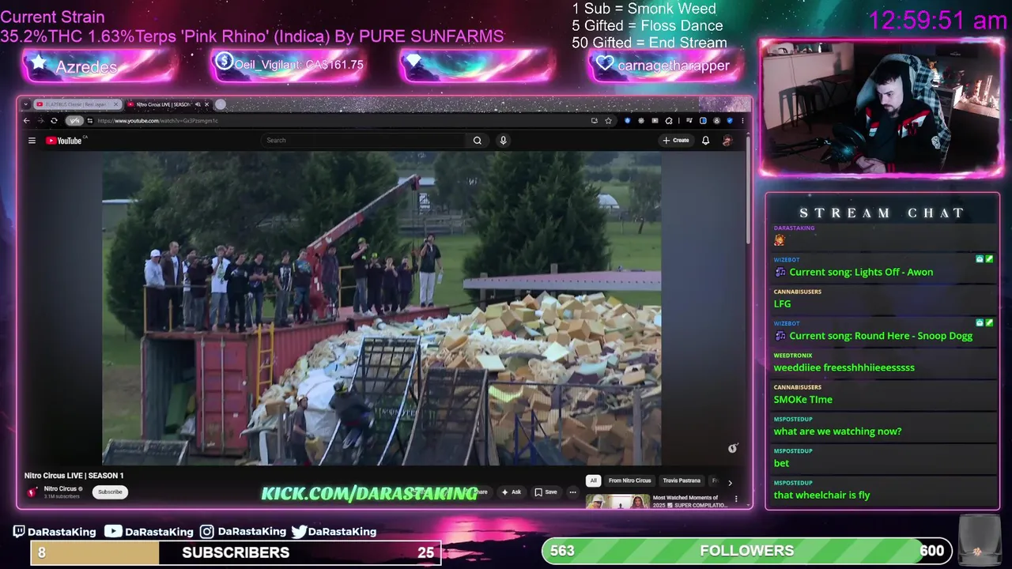Click the Subscribers goal progress bar
Screen dimensions: 1012x569
[x=235, y=552]
